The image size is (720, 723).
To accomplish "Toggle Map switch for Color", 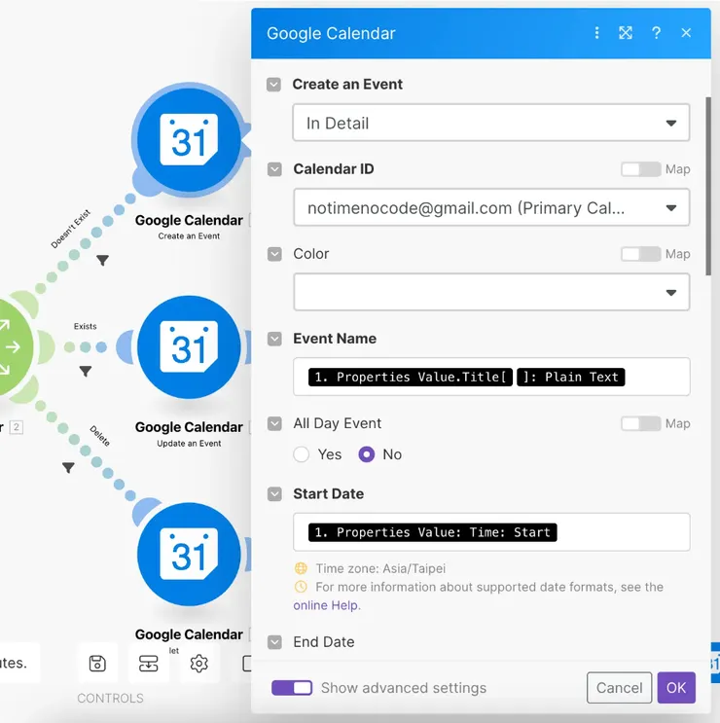I will pos(641,254).
